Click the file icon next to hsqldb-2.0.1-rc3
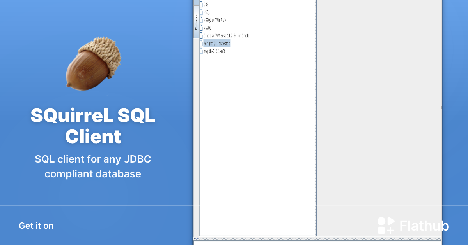Screen dimensions: 468x245 coord(201,51)
